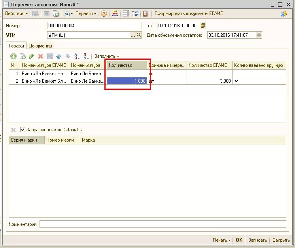
Task: Click the structure hierarchy icon in toolbar
Action: (115, 13)
